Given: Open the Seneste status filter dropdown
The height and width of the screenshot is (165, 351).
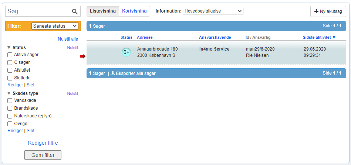Looking at the screenshot, I should [x=55, y=26].
